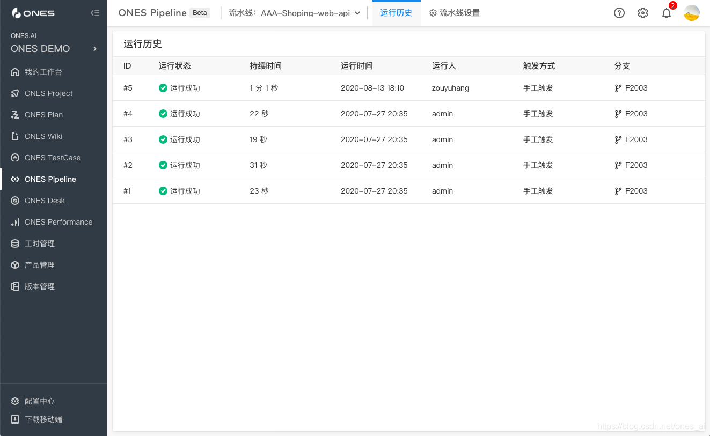Click the zouyuhang runner name

pyautogui.click(x=450, y=88)
